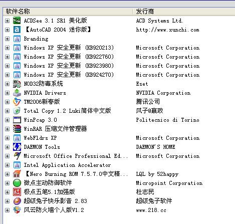Click the icon for update KB924270
235x224 pixels.
coord(17,75)
